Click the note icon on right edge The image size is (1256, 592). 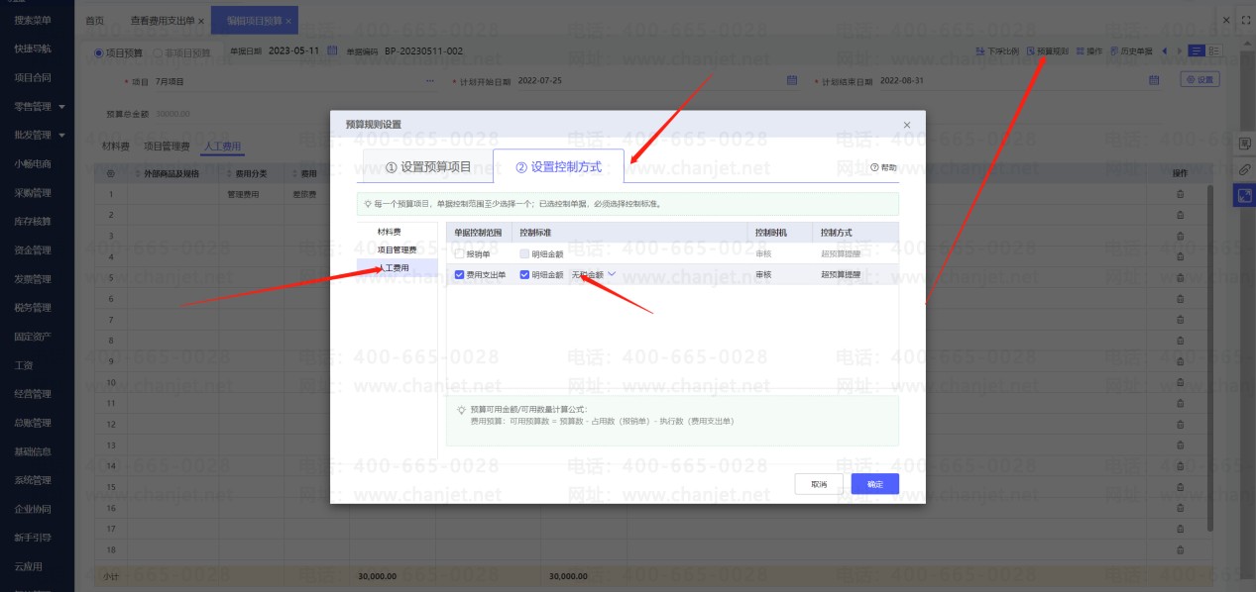point(1245,145)
